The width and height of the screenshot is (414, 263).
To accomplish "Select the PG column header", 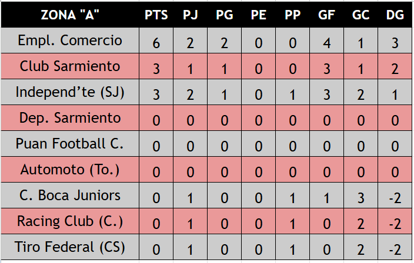I will point(224,15).
